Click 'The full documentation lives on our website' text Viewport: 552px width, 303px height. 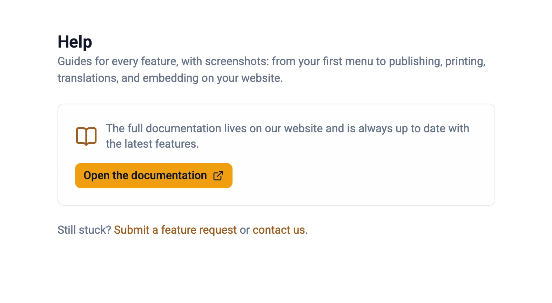pos(288,136)
